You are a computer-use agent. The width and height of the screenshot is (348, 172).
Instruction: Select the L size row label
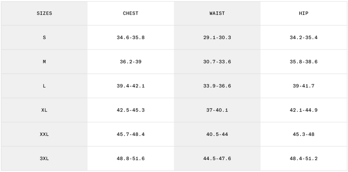[44, 86]
